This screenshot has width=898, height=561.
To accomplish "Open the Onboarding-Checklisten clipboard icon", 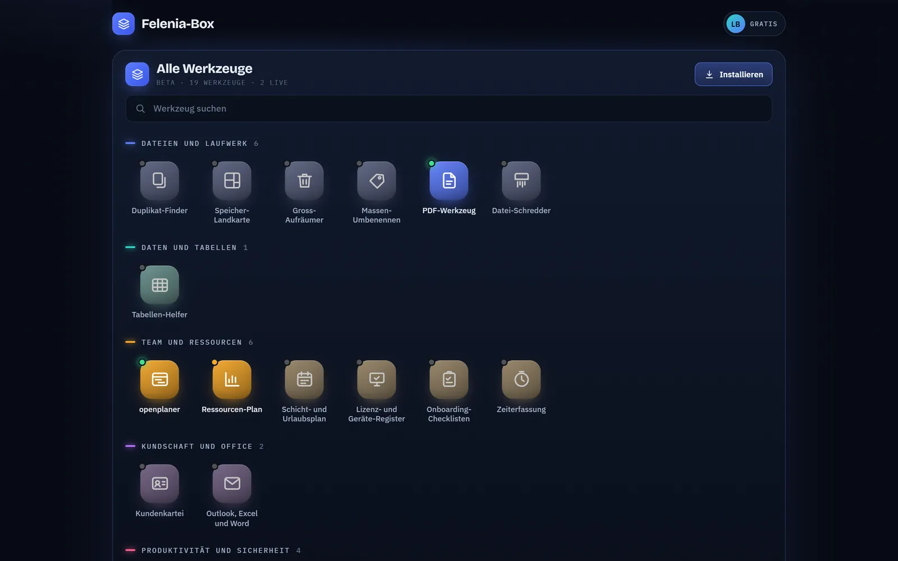I will 449,380.
